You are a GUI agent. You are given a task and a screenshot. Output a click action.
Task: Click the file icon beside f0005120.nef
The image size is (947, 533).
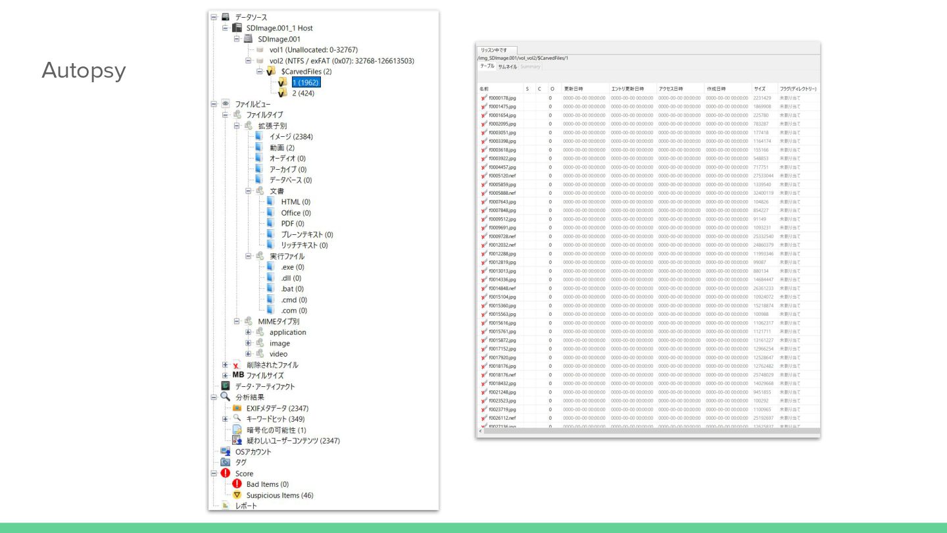(484, 176)
